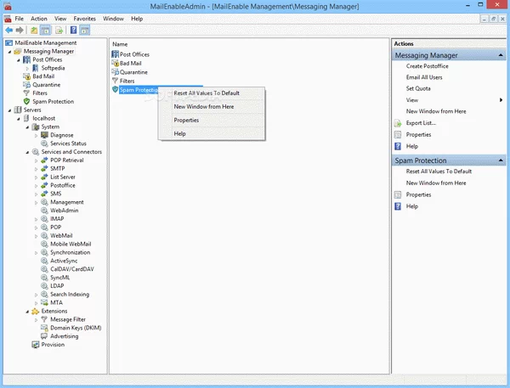Click the Domain Keys (DKIM) icon

coord(44,328)
